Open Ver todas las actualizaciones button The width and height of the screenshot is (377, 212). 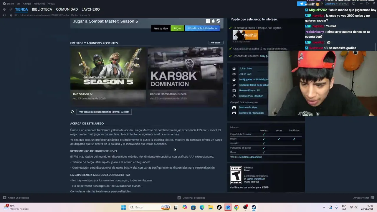coord(104,112)
